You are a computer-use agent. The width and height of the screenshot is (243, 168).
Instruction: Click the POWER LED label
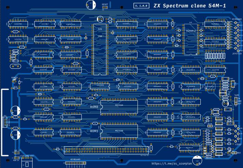click(14, 78)
